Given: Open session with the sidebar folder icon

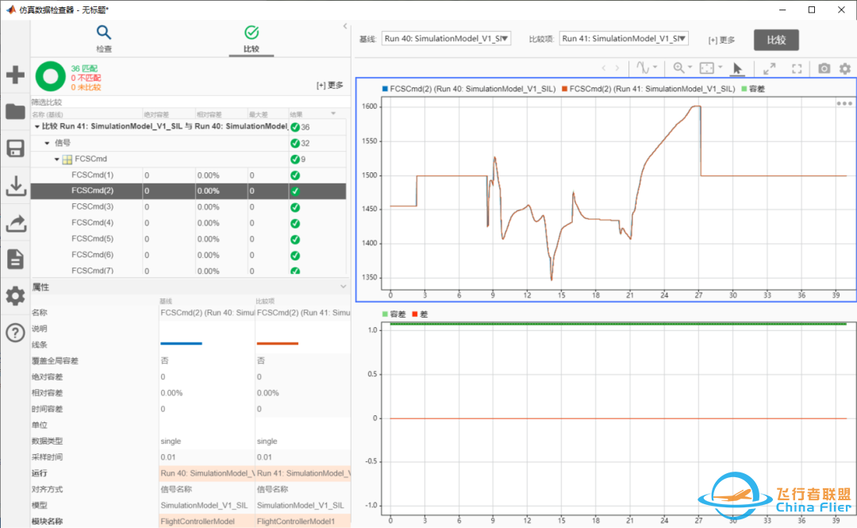Looking at the screenshot, I should point(15,112).
